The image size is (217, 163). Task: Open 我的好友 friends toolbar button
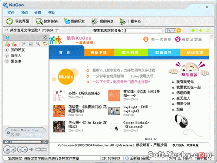[74, 21]
